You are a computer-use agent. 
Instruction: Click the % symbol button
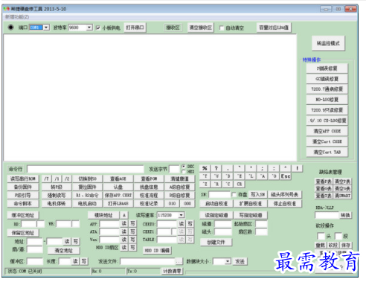[205, 168]
